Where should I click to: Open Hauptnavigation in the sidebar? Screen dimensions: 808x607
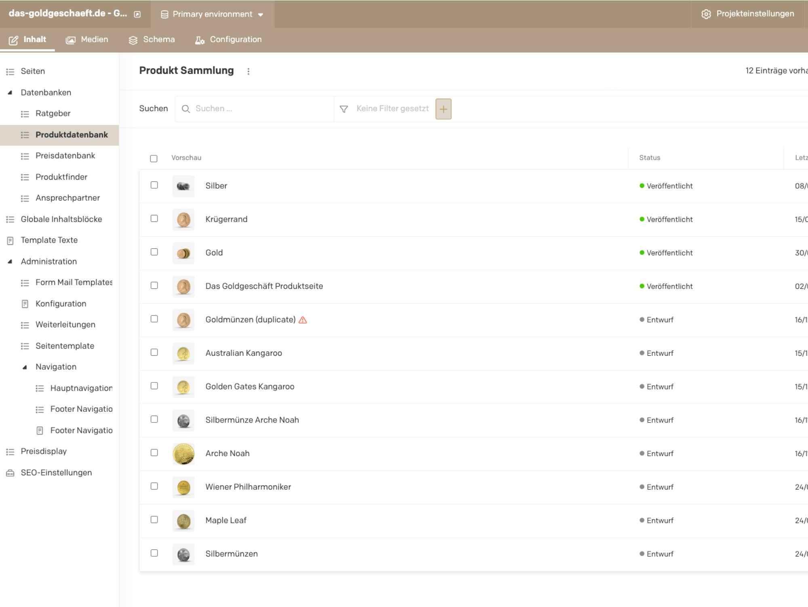tap(81, 388)
